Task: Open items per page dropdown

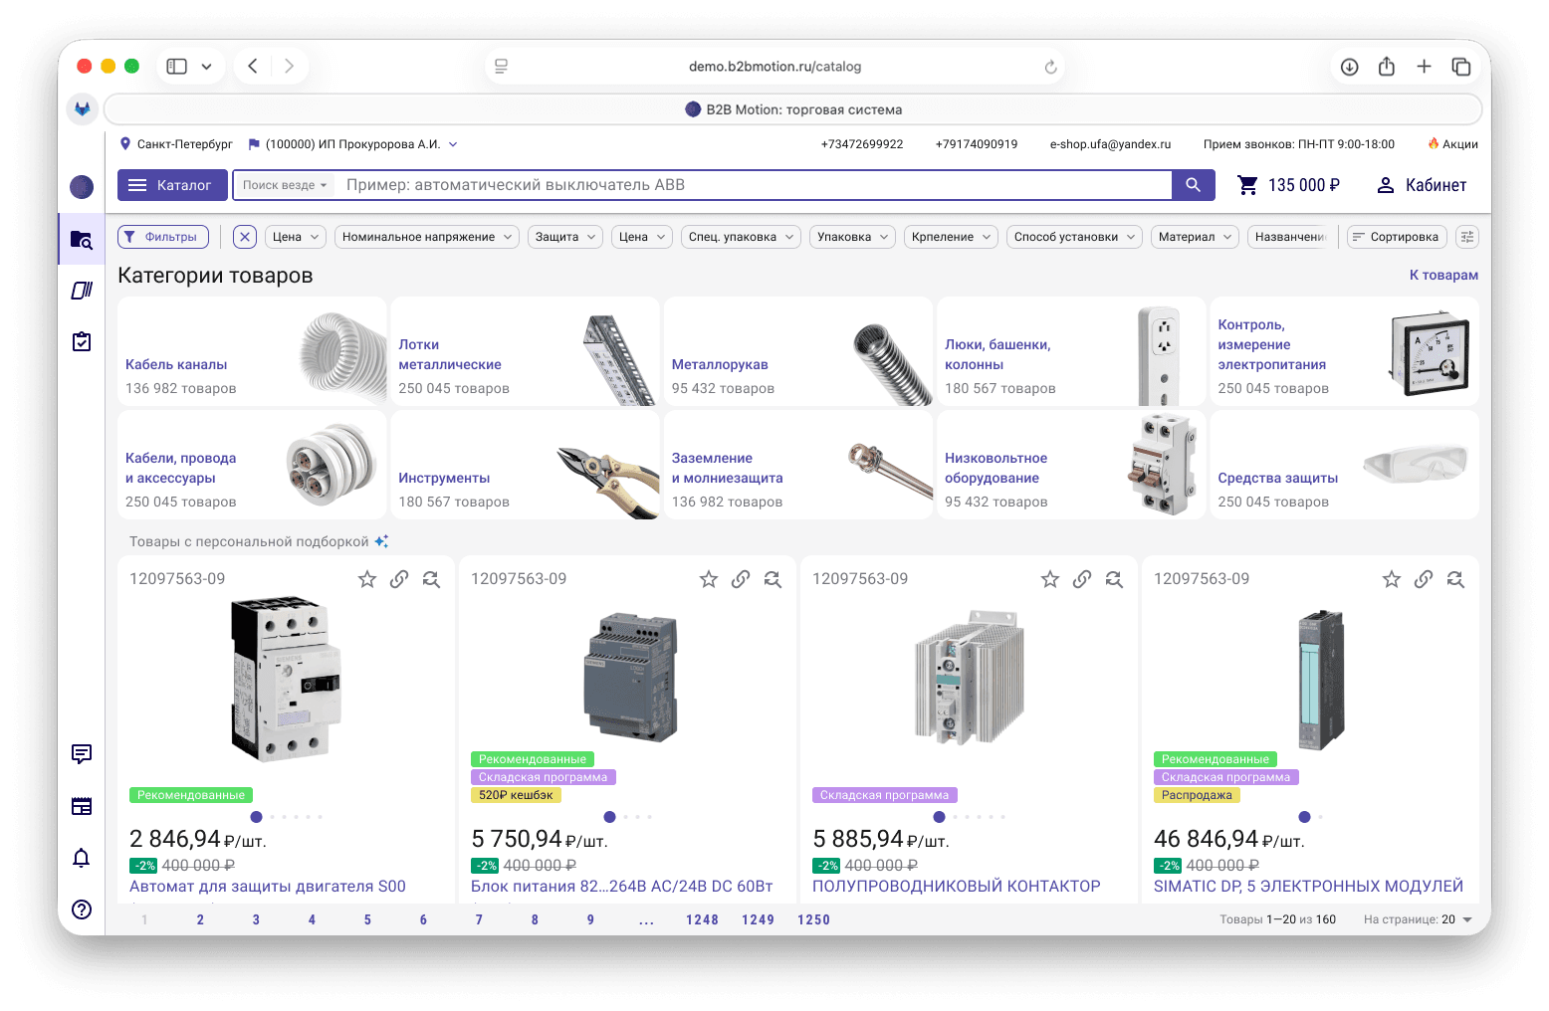Action: (1418, 920)
